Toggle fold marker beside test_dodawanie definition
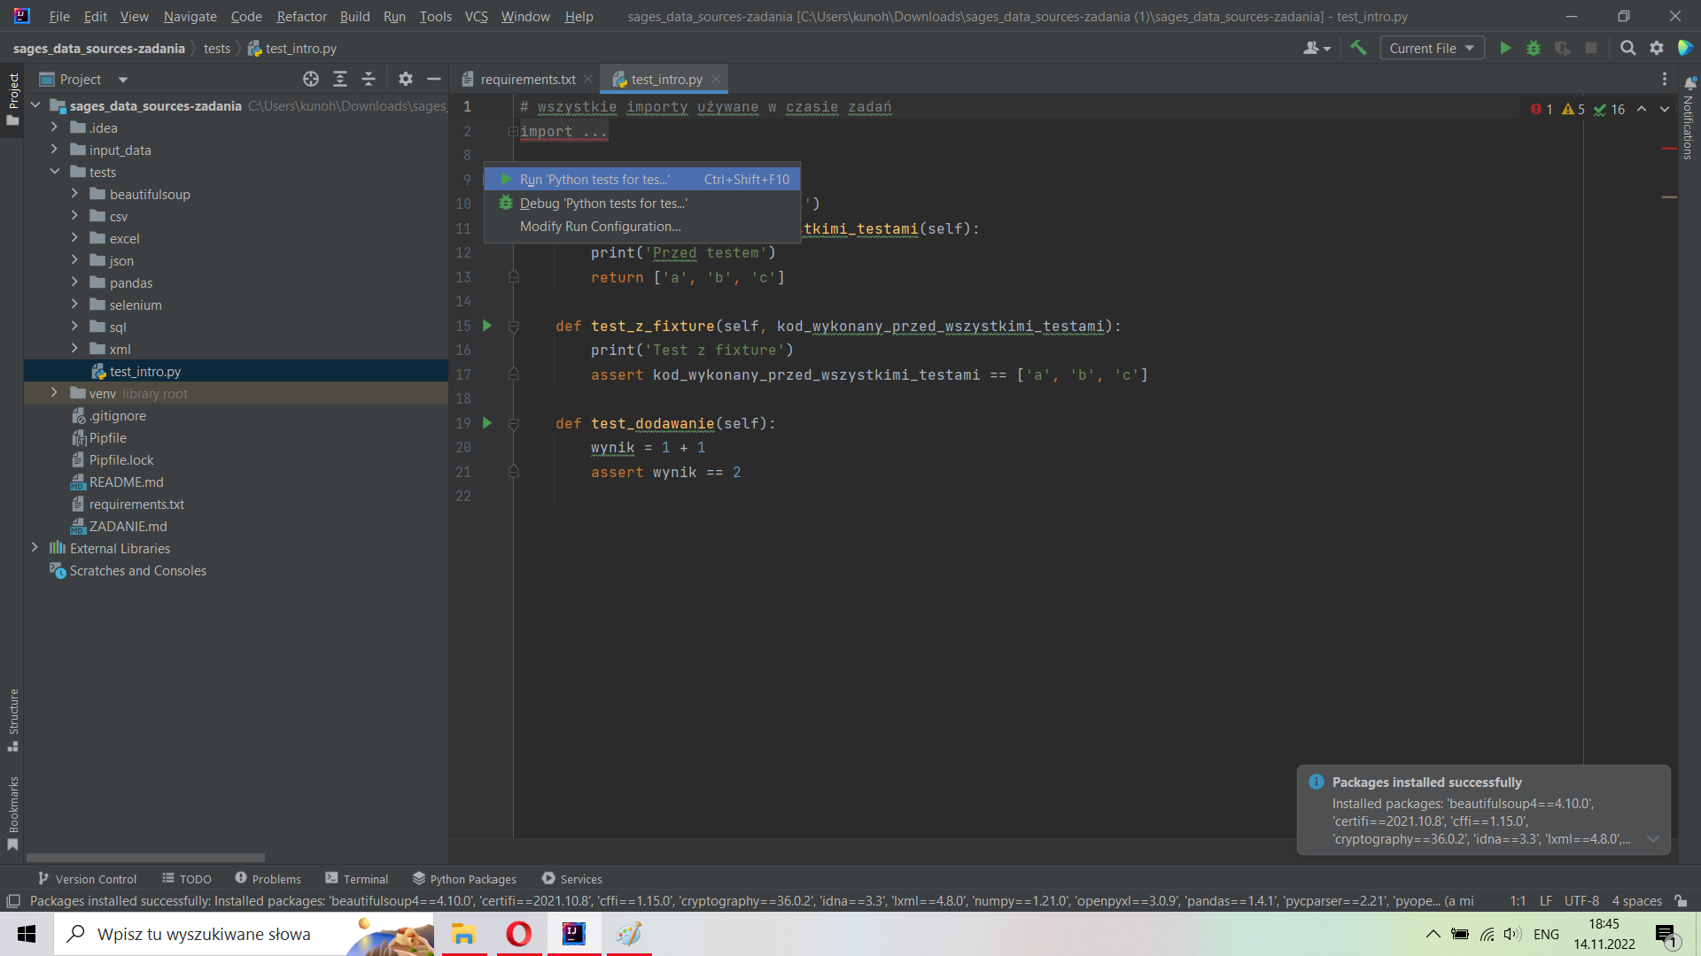The width and height of the screenshot is (1701, 956). tap(513, 424)
